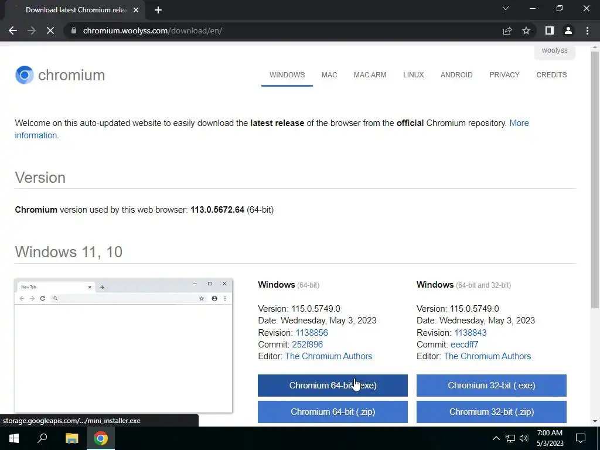Open the volume tray icon
Image resolution: width=600 pixels, height=450 pixels.
(524, 438)
